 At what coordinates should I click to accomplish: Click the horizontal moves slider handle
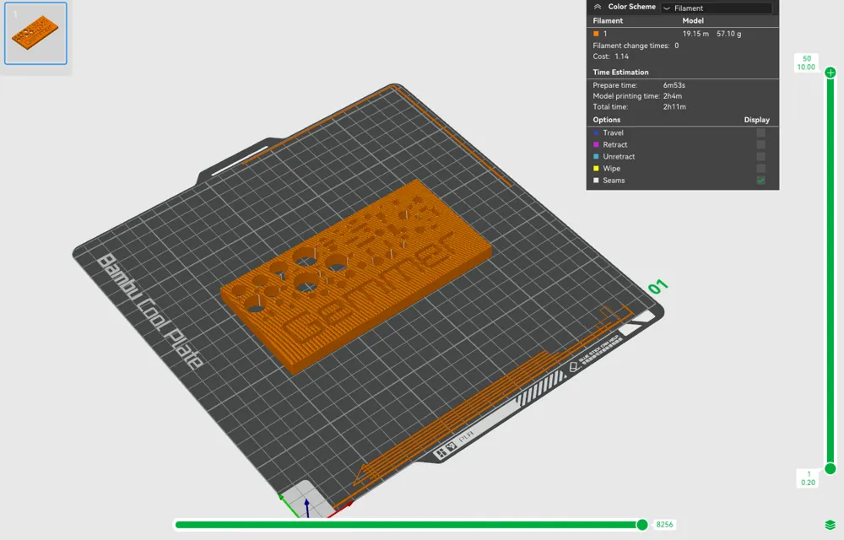click(x=643, y=524)
